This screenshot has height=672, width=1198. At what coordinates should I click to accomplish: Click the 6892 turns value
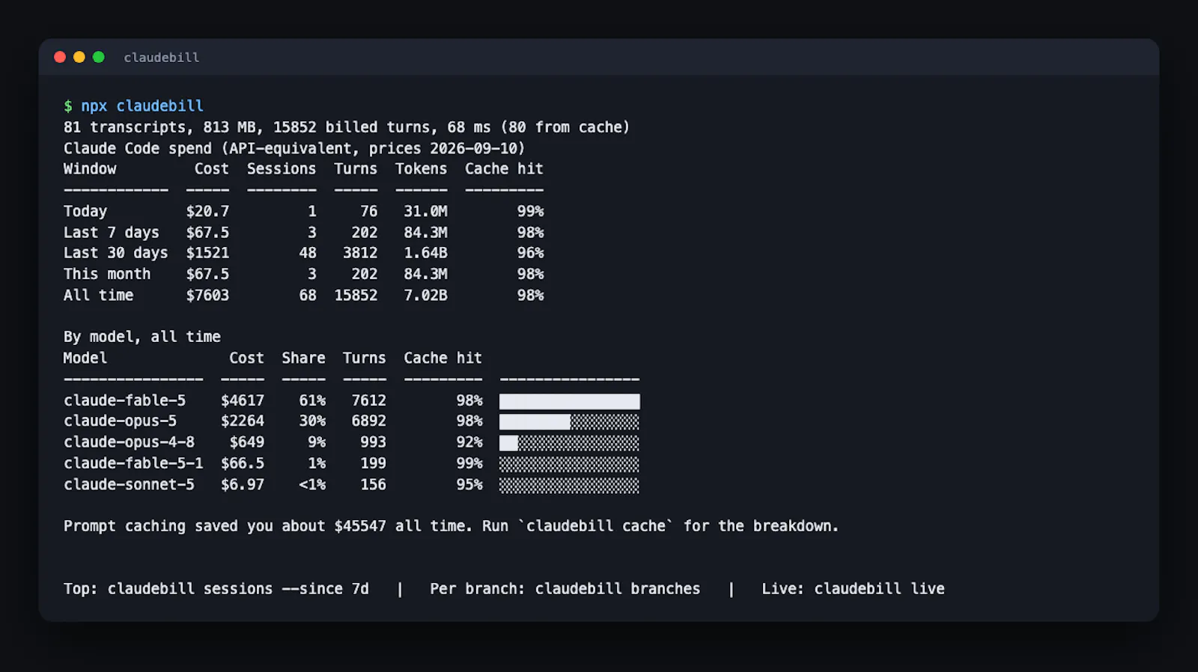pos(369,421)
